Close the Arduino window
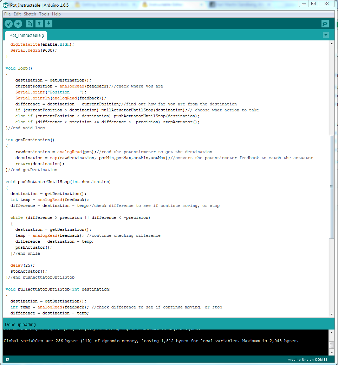Screen dimensions: 338x365 327,4
